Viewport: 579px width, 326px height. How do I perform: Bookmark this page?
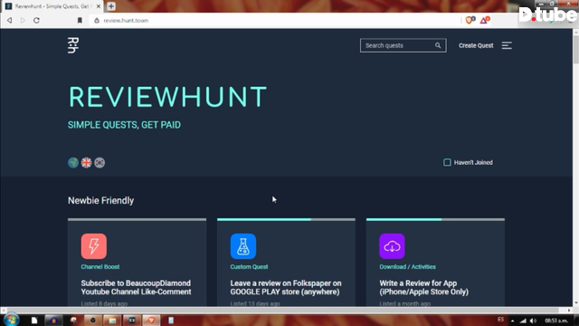click(80, 20)
